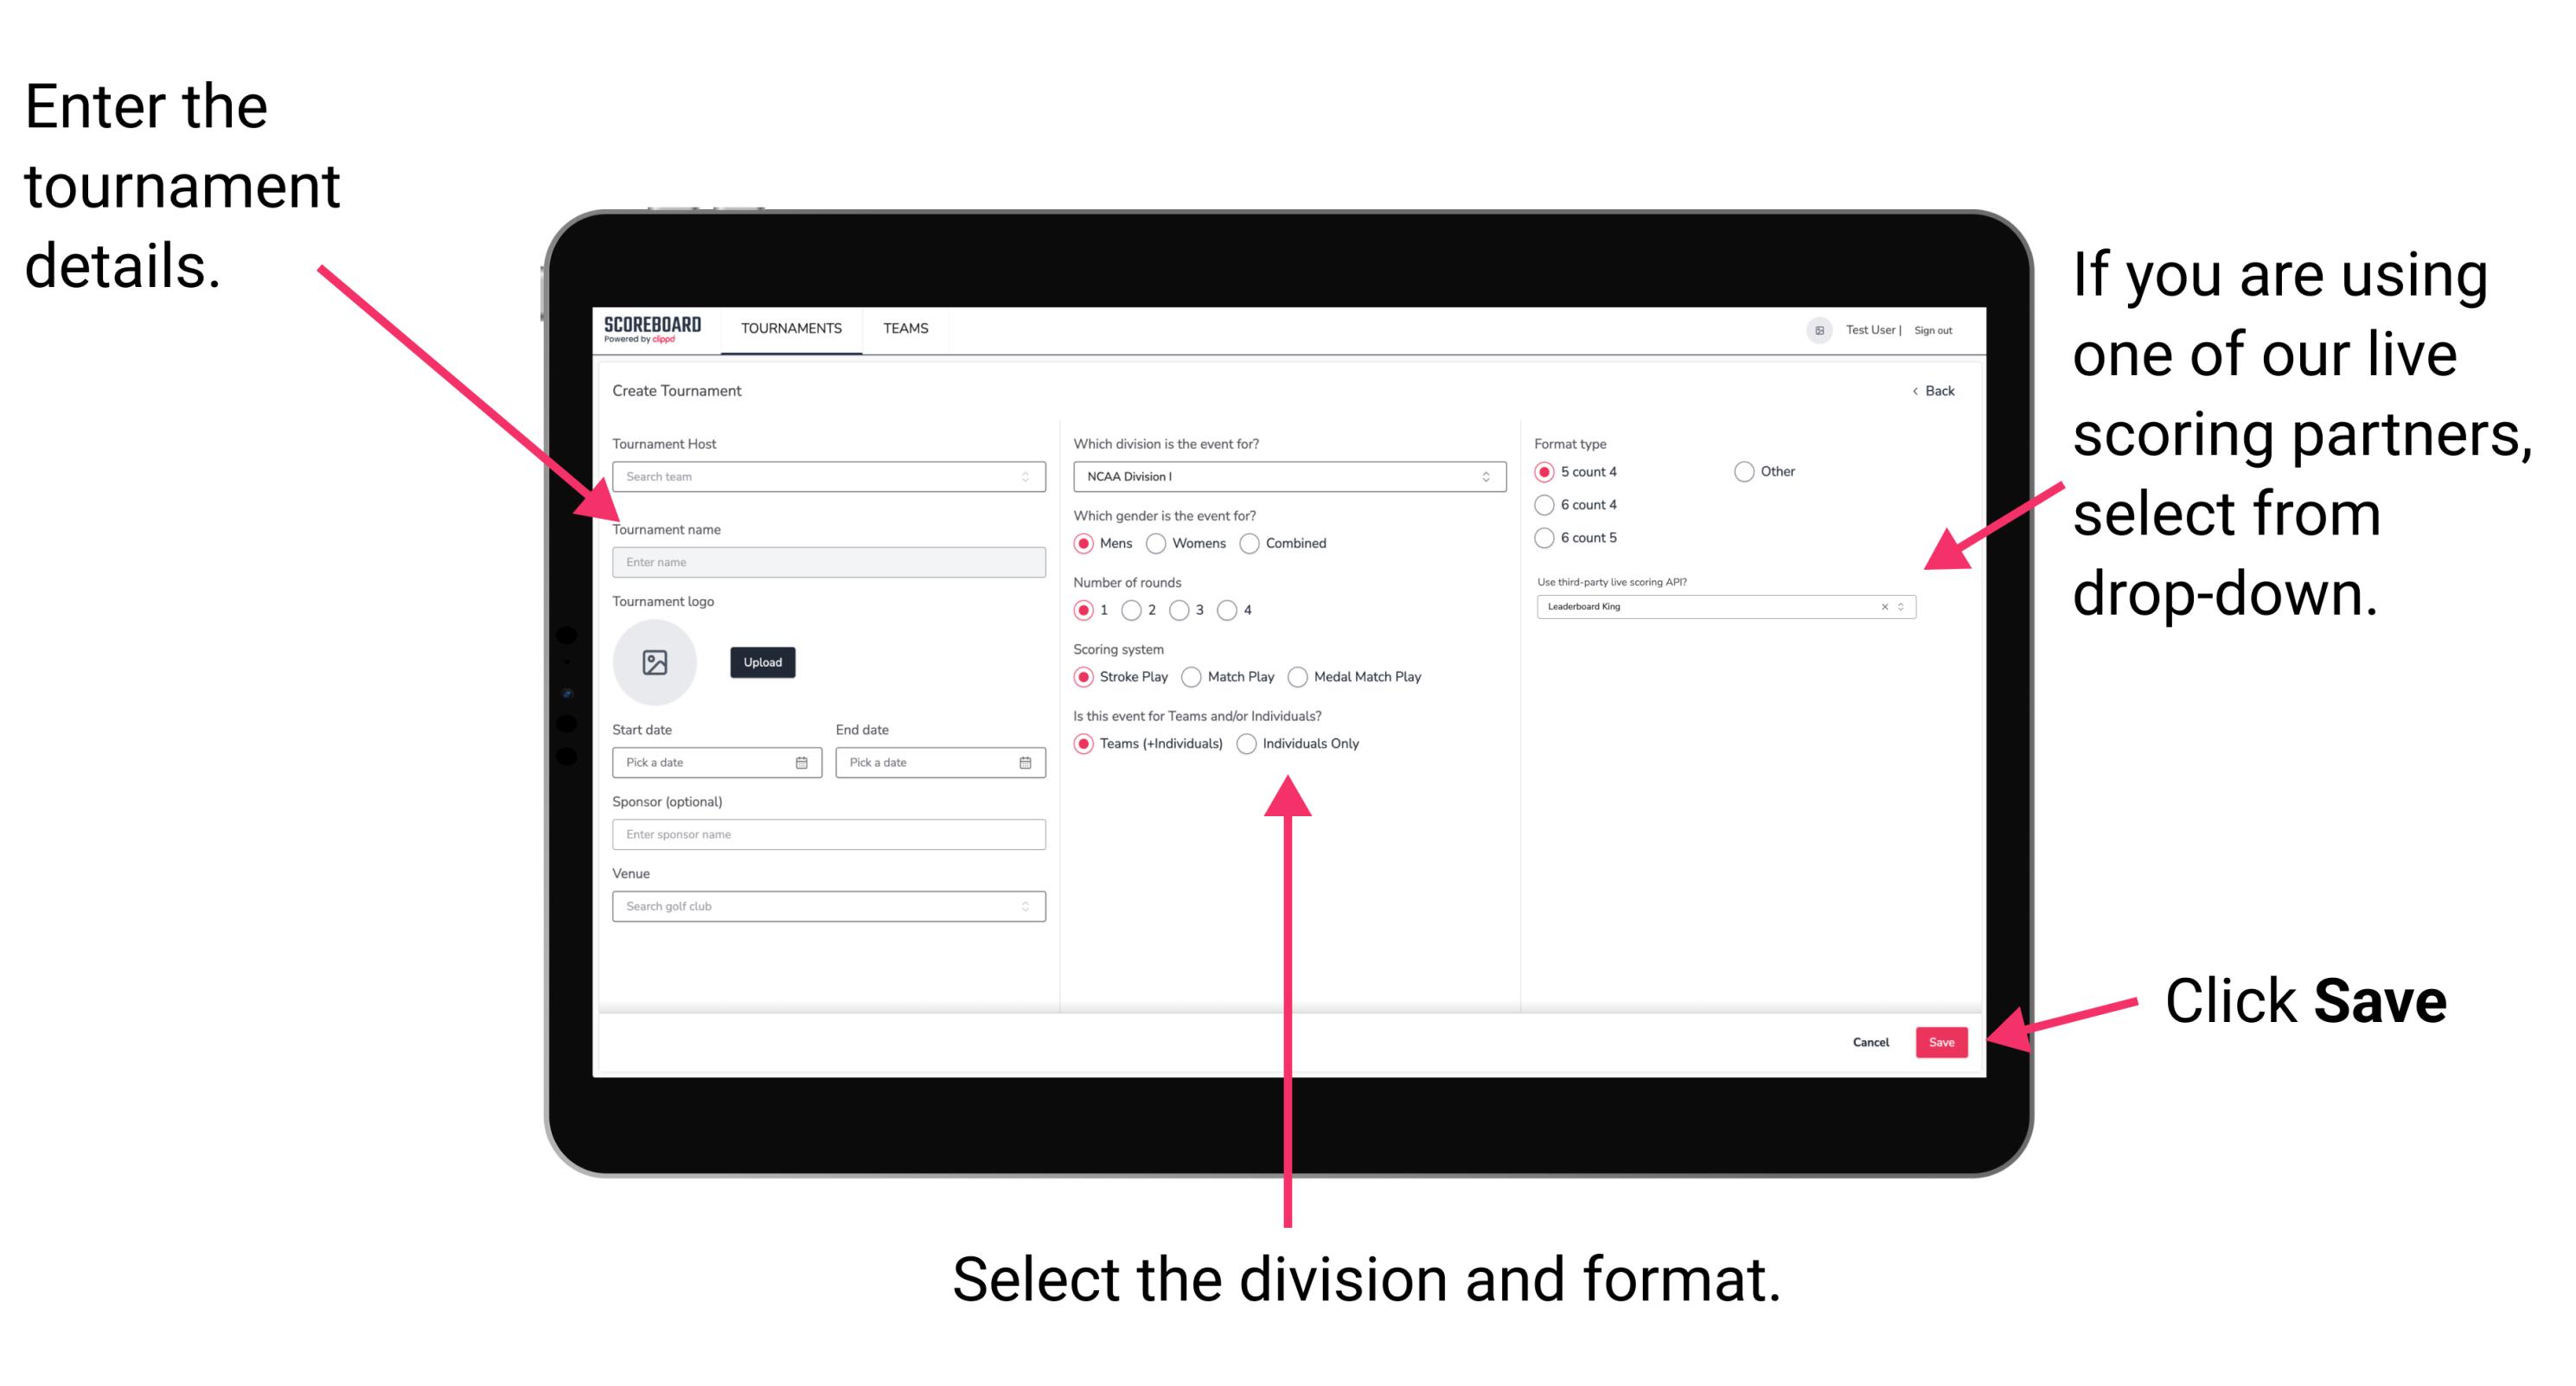2576x1386 pixels.
Task: Click the tournament logo upload icon
Action: click(657, 662)
